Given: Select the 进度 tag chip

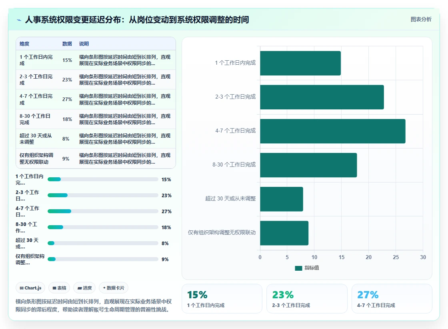Looking at the screenshot, I should (x=84, y=288).
